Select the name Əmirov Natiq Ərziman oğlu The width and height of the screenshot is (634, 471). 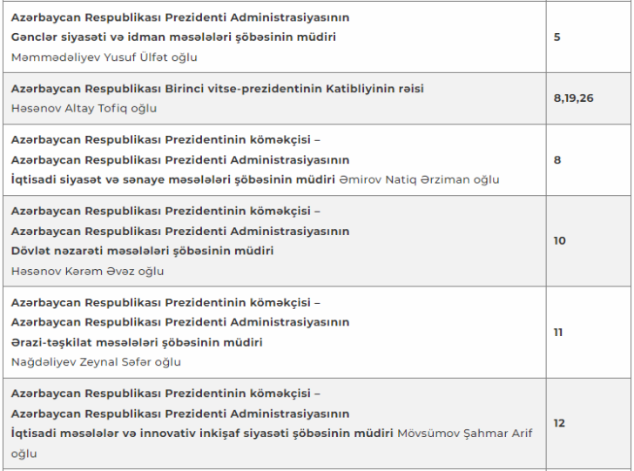419,179
